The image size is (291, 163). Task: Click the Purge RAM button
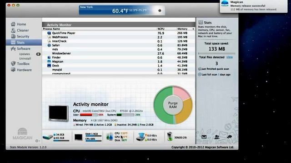(173, 105)
